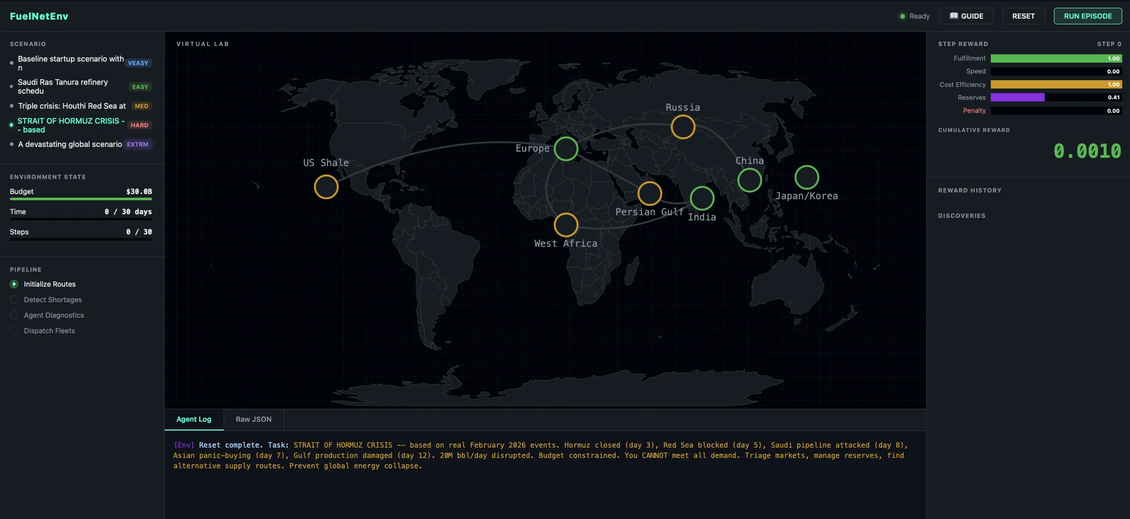This screenshot has width=1130, height=519.
Task: Choose Saudi Ras Tanura refinery scenario
Action: 81,86
